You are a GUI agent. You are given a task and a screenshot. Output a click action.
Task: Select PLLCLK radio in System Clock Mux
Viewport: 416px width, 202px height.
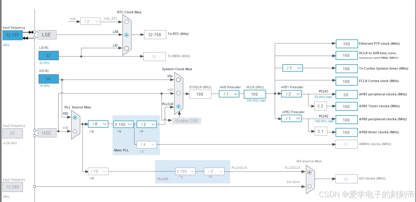tap(178, 106)
